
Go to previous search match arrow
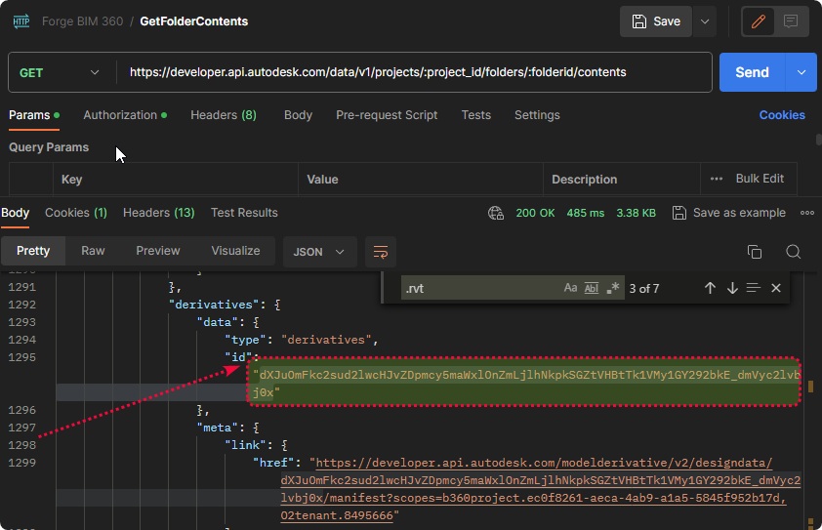[710, 288]
